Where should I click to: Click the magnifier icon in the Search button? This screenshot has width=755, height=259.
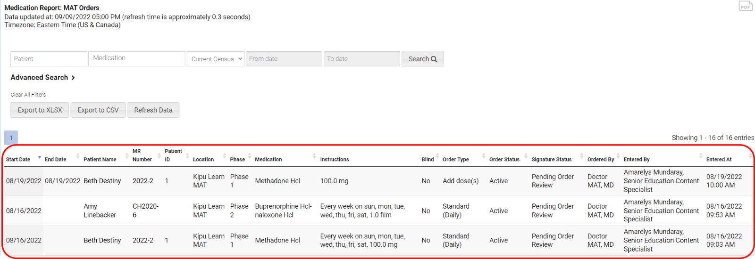(x=434, y=59)
